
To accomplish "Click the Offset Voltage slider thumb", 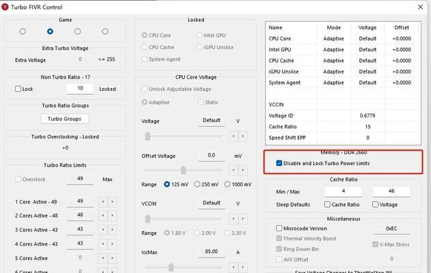I will (x=183, y=170).
